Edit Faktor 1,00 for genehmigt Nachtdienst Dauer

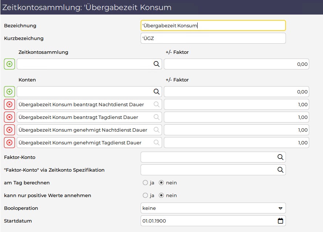point(237,130)
